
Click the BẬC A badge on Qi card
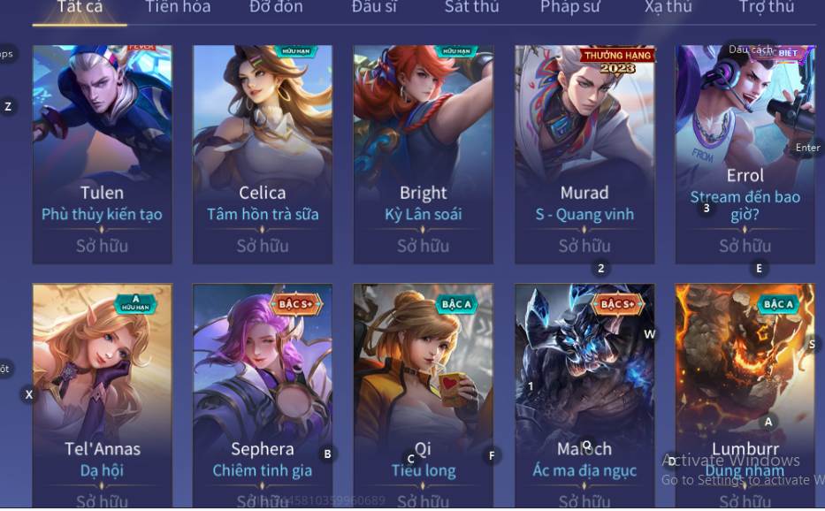456,303
